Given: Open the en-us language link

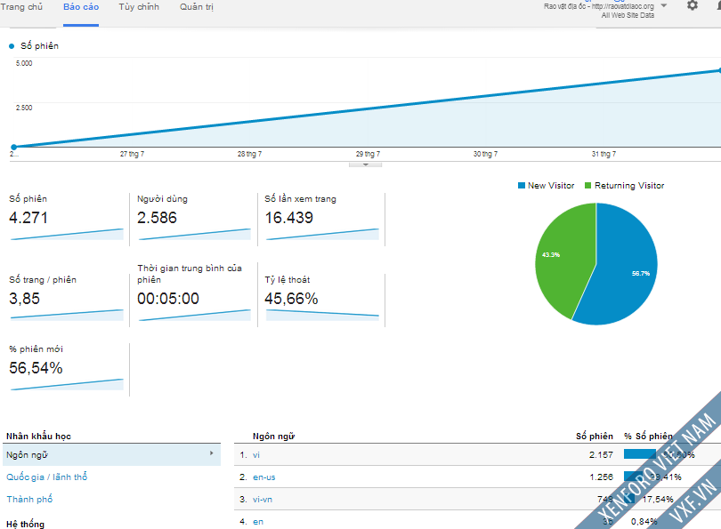Looking at the screenshot, I should (x=264, y=477).
